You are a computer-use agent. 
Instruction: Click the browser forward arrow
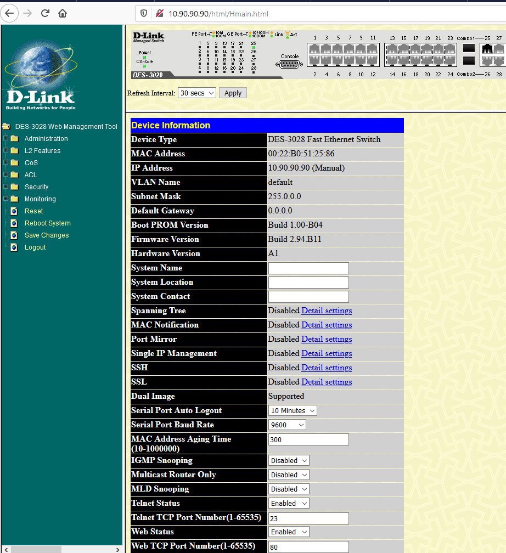(27, 13)
